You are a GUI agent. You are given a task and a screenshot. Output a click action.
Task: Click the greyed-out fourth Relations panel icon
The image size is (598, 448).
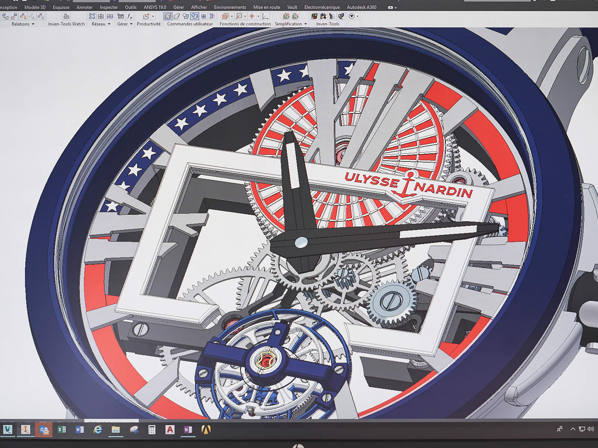click(x=32, y=16)
